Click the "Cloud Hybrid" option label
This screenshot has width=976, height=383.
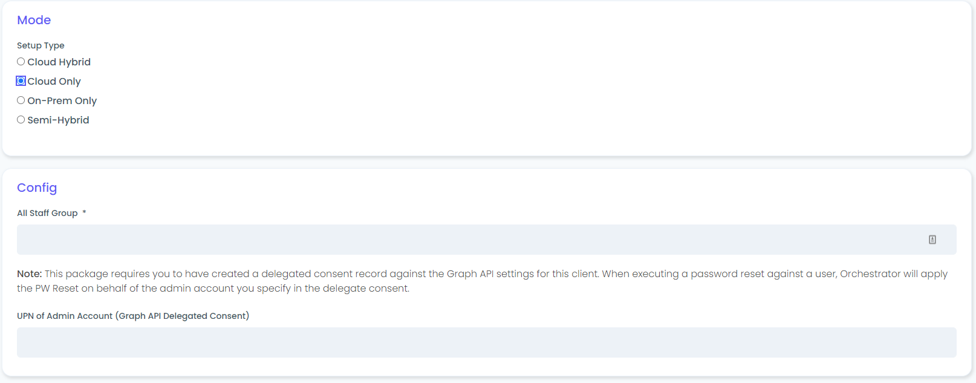coord(59,62)
